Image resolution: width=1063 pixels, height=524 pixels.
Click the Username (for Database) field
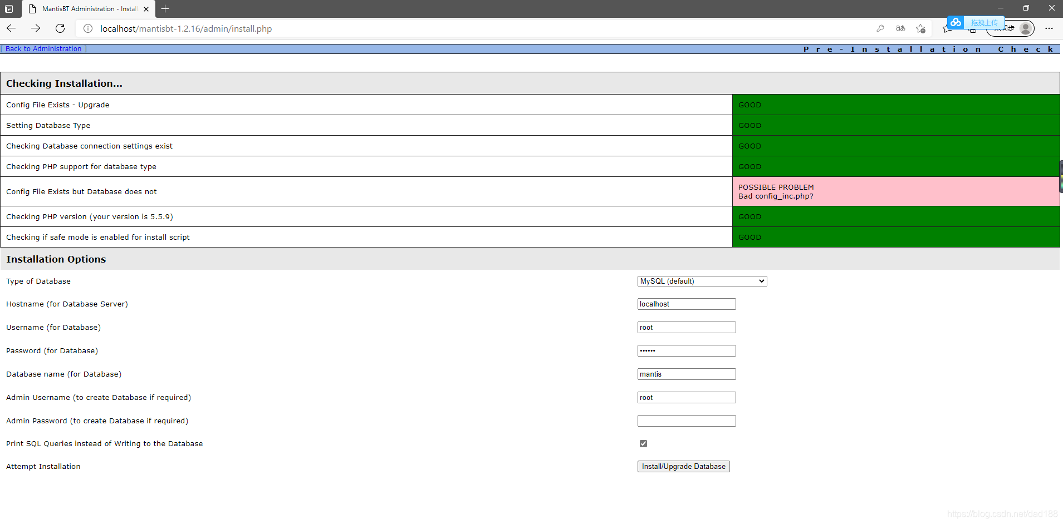pyautogui.click(x=687, y=328)
